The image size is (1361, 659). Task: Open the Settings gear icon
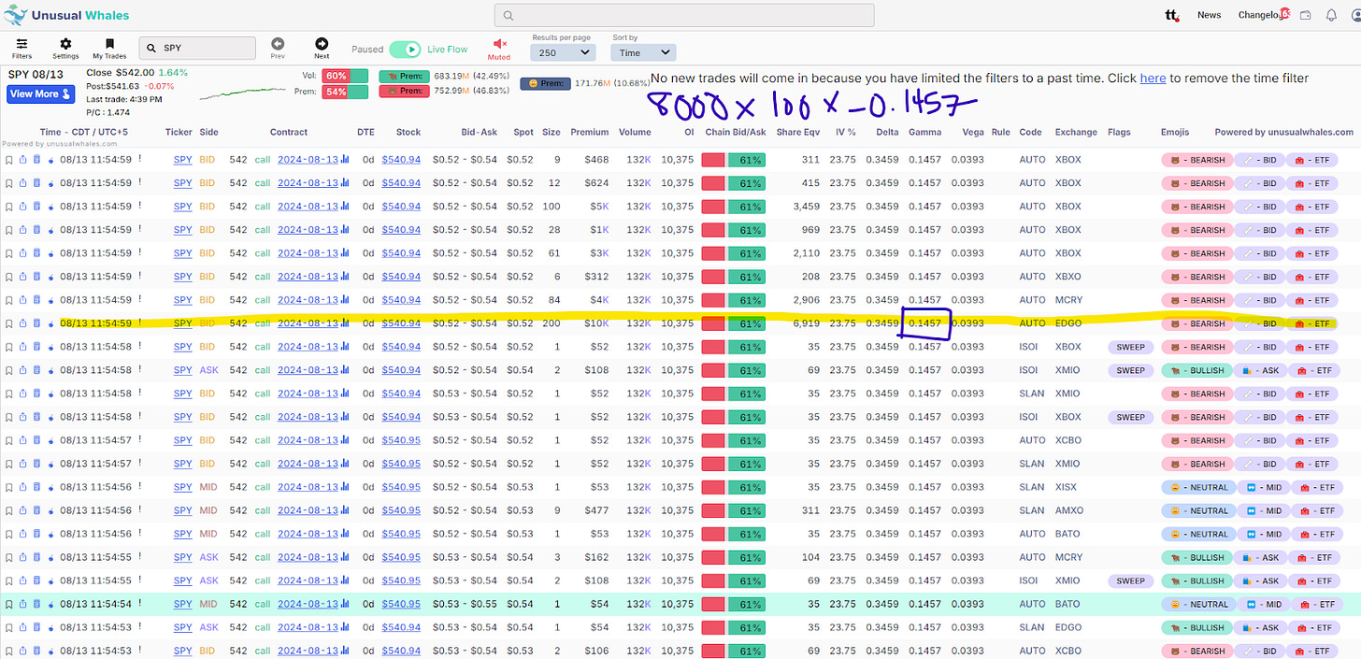point(65,44)
